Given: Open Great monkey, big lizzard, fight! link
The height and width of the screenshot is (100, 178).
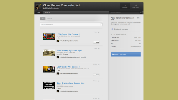Looking at the screenshot, I should (x=69, y=51).
